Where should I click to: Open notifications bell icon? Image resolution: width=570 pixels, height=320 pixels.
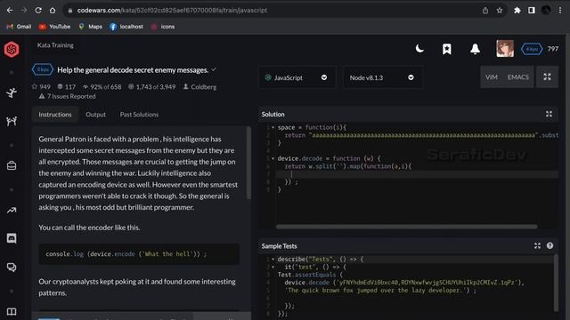[x=475, y=49]
